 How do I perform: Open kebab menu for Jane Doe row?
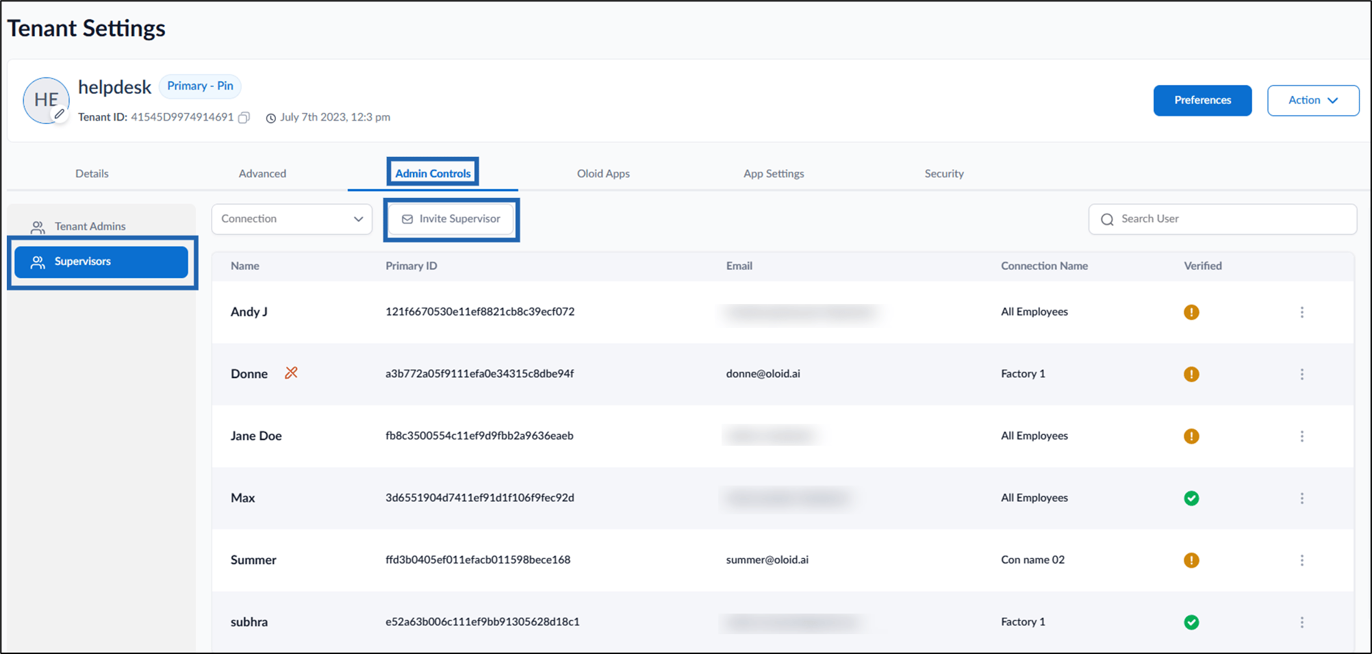pyautogui.click(x=1301, y=436)
